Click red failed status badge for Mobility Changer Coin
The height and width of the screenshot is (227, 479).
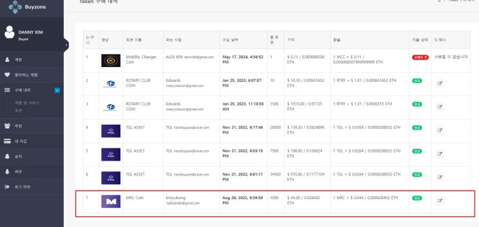click(x=420, y=57)
